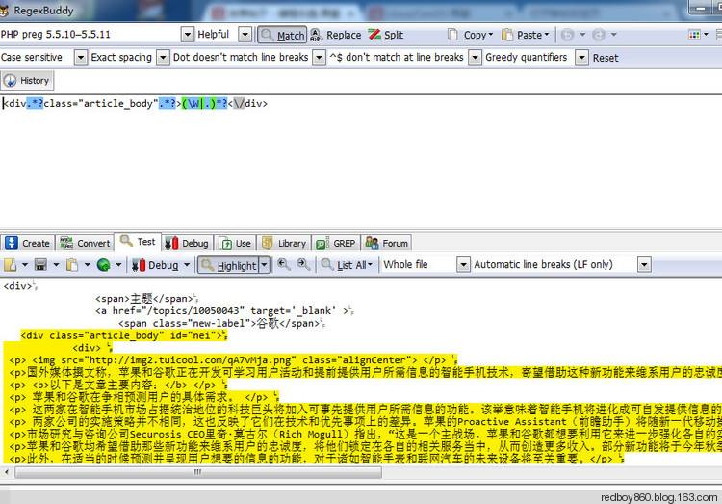Open the List All menu
Screen dimensions: 722x504
(347, 266)
